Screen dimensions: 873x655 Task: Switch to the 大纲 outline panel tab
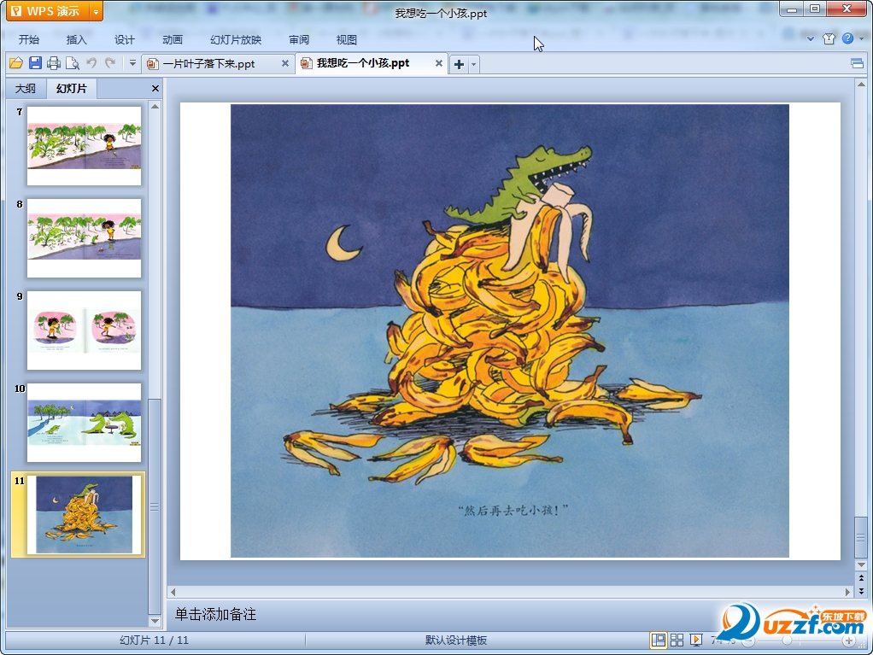25,89
